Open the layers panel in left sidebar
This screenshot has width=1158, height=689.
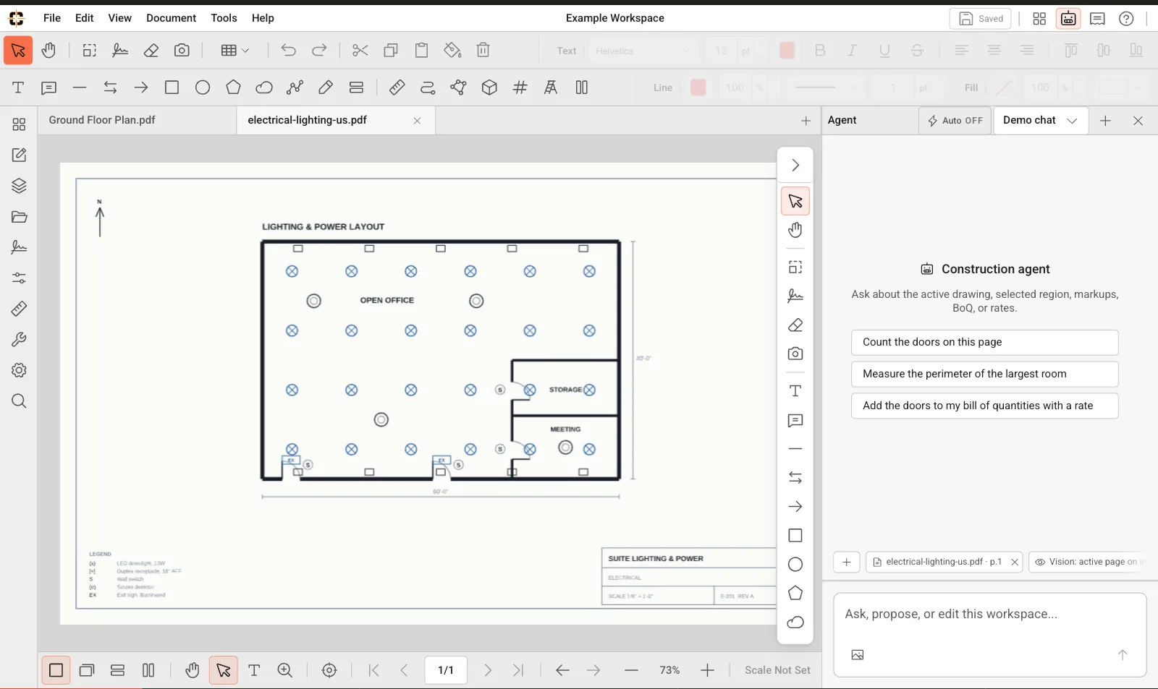point(19,186)
